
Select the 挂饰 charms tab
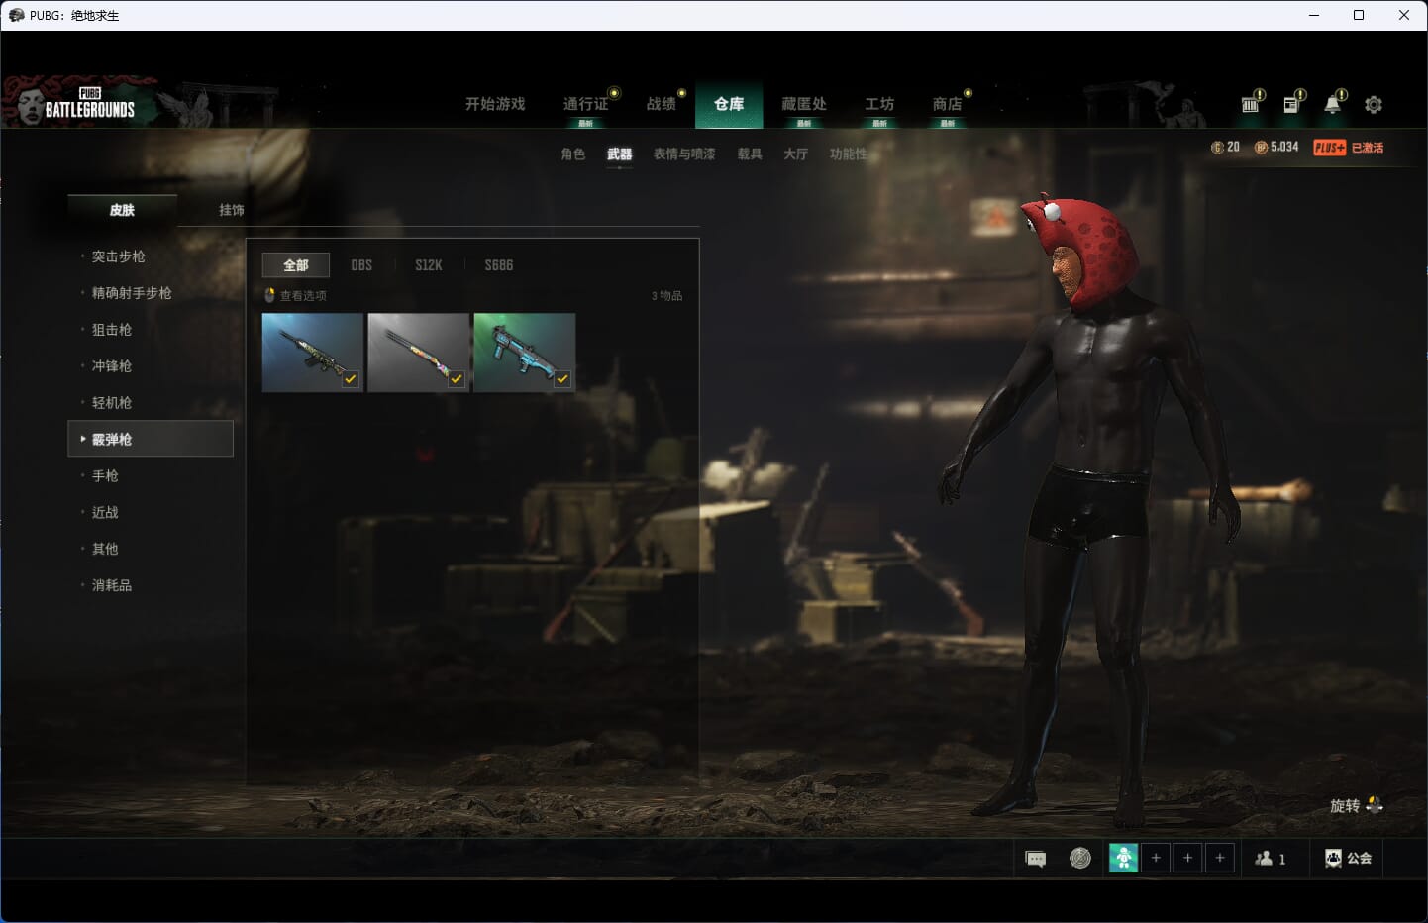point(232,210)
